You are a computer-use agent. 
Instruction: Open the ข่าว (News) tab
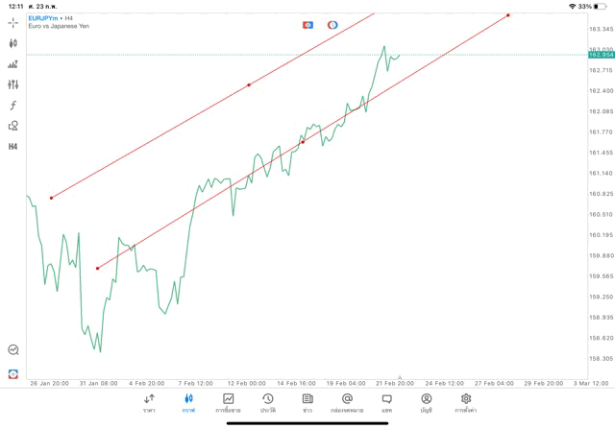(307, 402)
